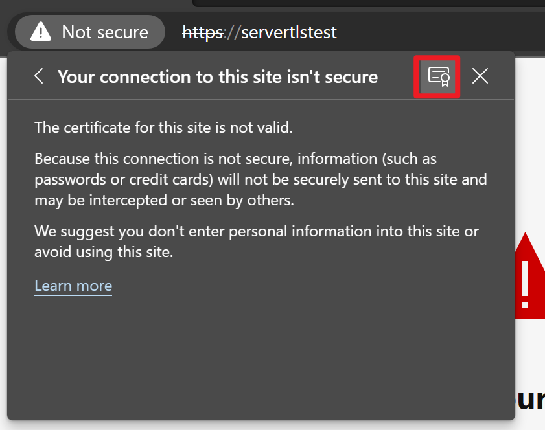545x430 pixels.
Task: Open the "Learn more" link
Action: pos(73,286)
